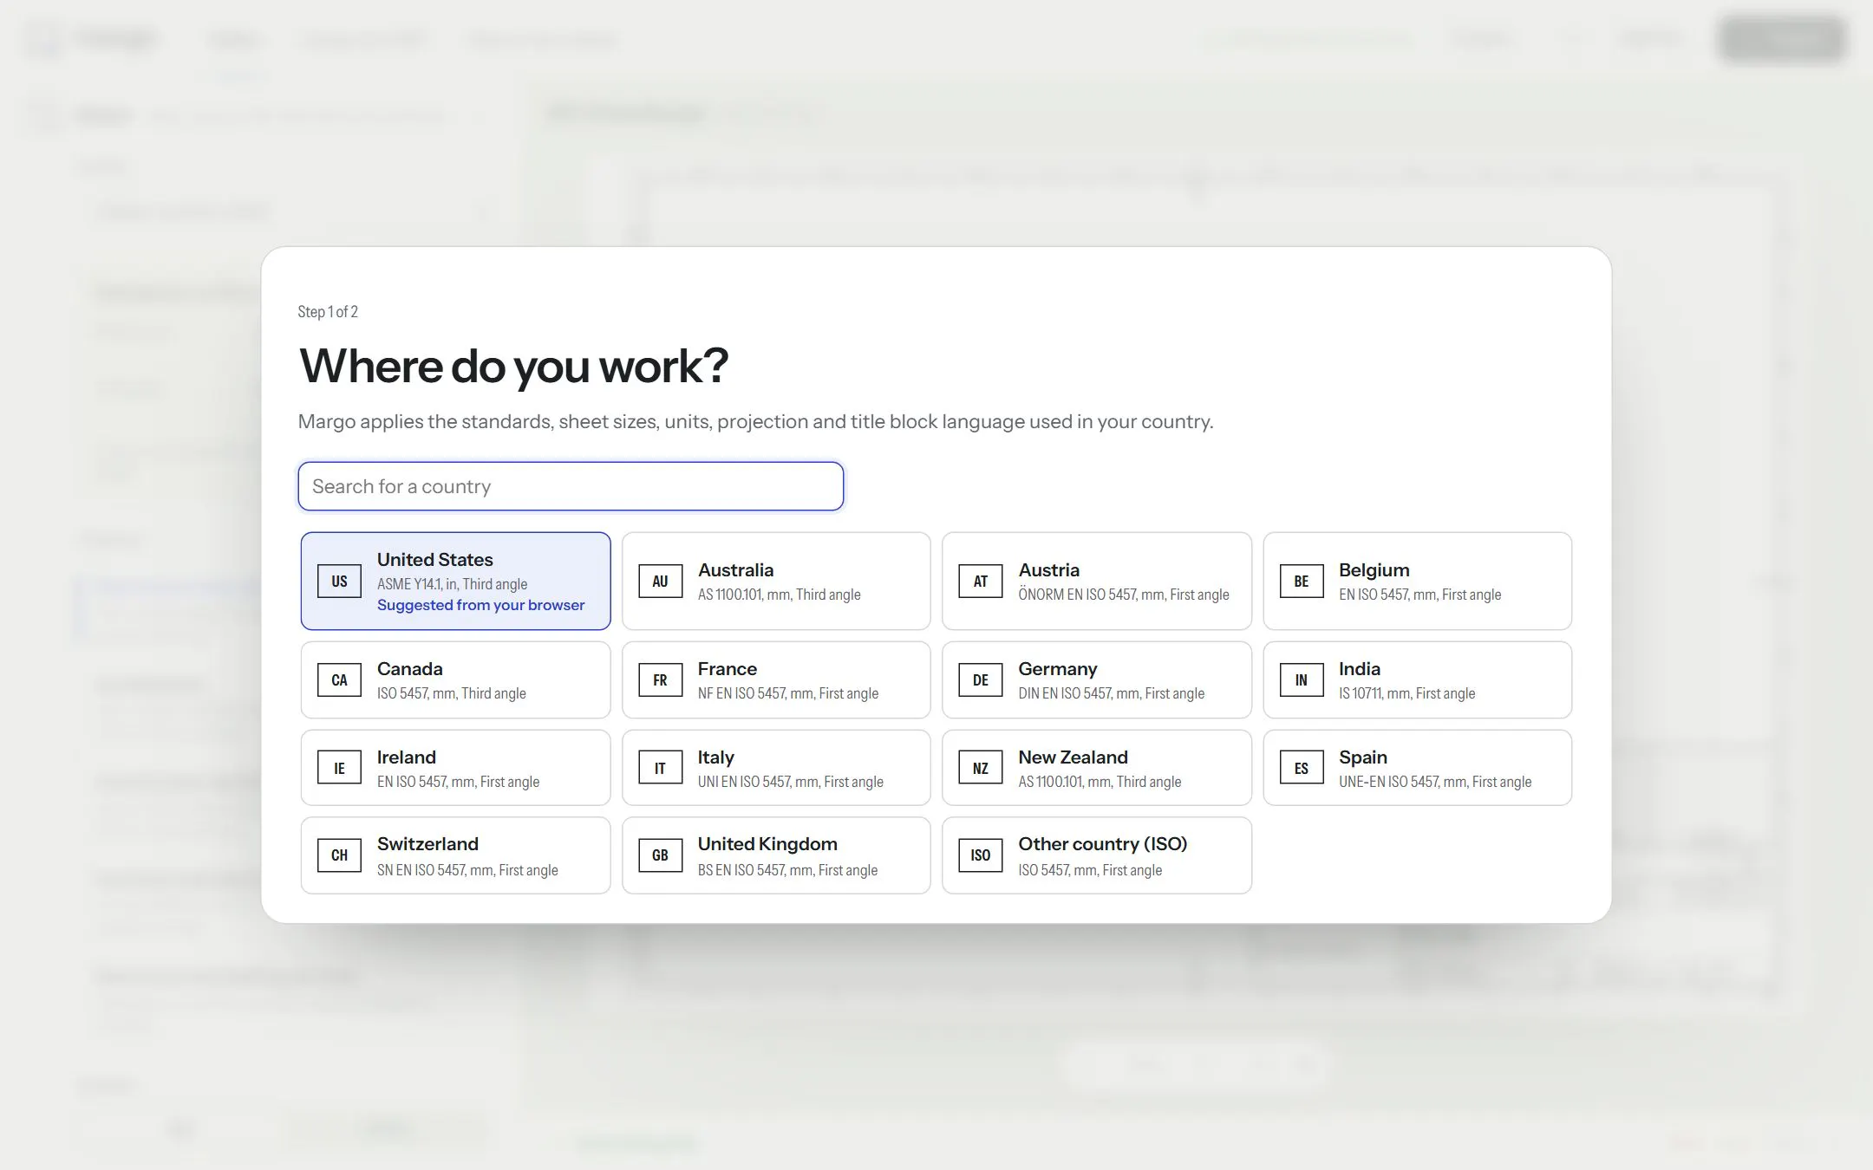This screenshot has width=1873, height=1170.
Task: Click the ISO code badge
Action: click(x=981, y=855)
